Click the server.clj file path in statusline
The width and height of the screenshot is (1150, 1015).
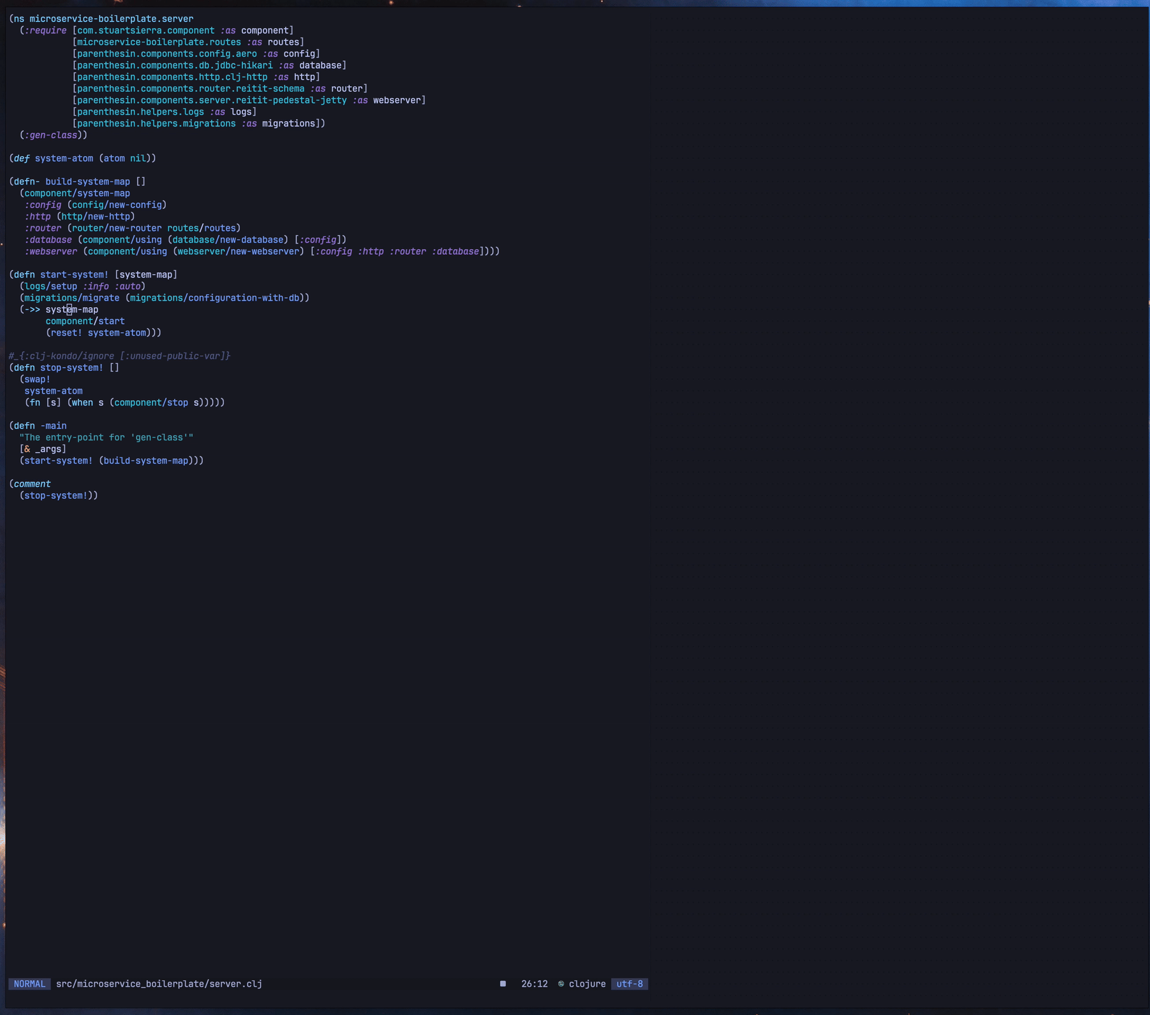[x=159, y=984]
